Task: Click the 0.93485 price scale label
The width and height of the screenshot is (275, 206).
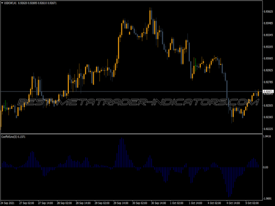Action: 268,23
